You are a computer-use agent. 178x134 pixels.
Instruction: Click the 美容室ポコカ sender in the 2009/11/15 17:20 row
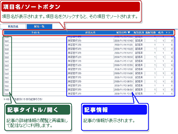coord(74,61)
